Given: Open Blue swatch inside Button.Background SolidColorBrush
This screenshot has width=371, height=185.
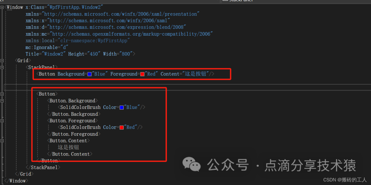Looking at the screenshot, I should [x=122, y=108].
